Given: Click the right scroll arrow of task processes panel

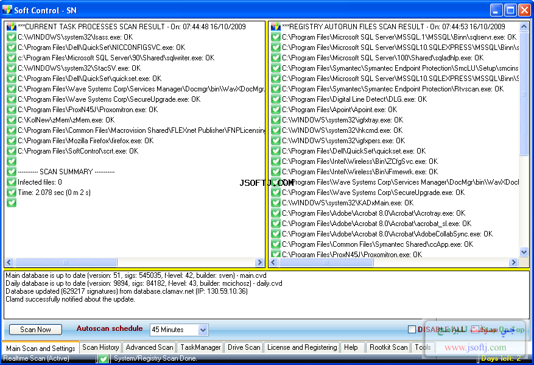Looking at the screenshot, I should pyautogui.click(x=259, y=262).
